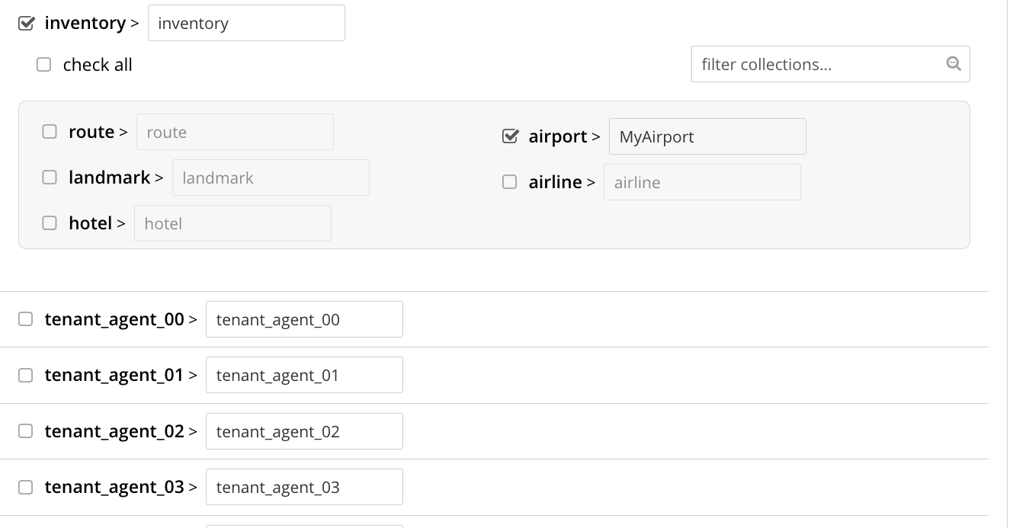This screenshot has height=528, width=1013.
Task: Click the tenant_agent_01 name field
Action: pos(304,375)
